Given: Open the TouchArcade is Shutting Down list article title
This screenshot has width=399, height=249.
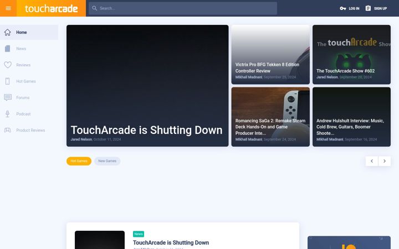Looking at the screenshot, I should click(x=171, y=243).
